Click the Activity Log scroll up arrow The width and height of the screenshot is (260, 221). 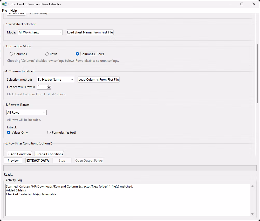pos(252,186)
